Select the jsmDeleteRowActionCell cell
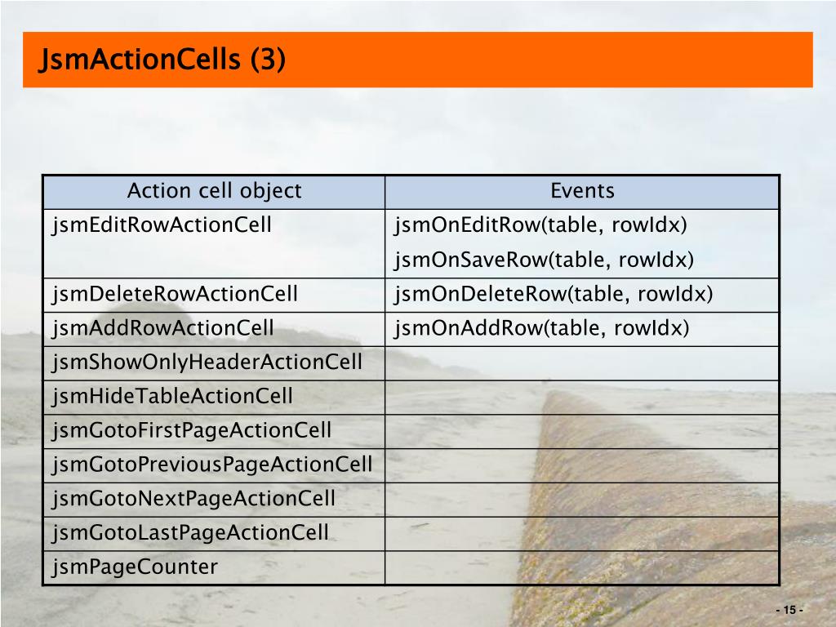Screen dimensions: 836x627 pyautogui.click(x=175, y=294)
